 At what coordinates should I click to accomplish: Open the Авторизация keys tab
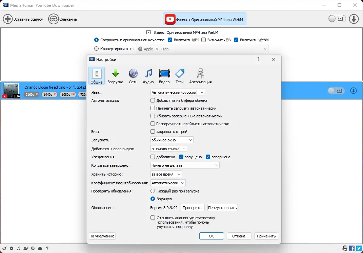coord(201,76)
